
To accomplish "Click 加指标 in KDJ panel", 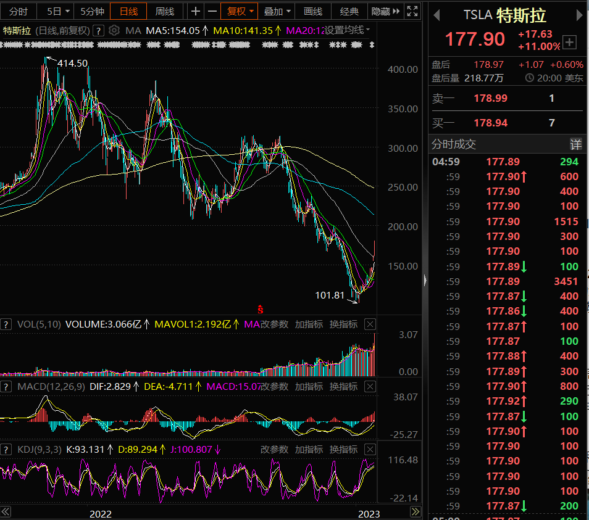I will pos(309,450).
